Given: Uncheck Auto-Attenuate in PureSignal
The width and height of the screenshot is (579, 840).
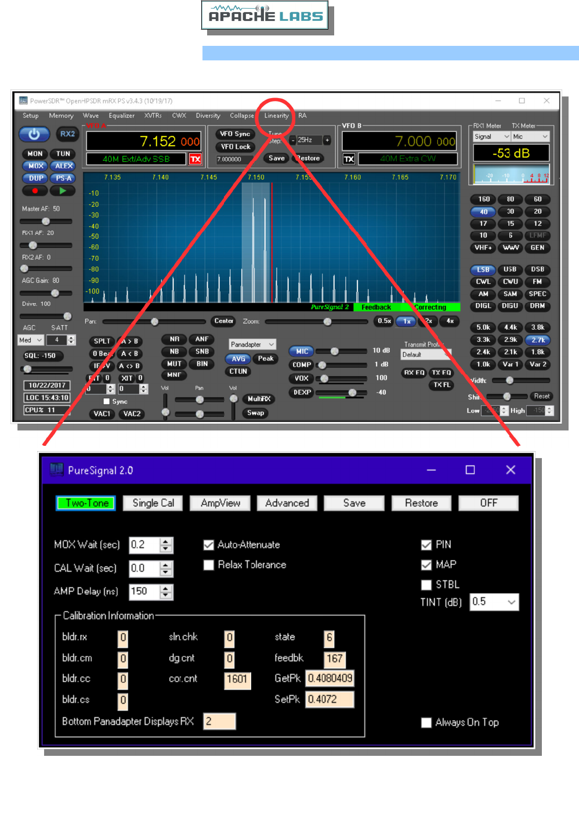Looking at the screenshot, I should click(x=209, y=545).
